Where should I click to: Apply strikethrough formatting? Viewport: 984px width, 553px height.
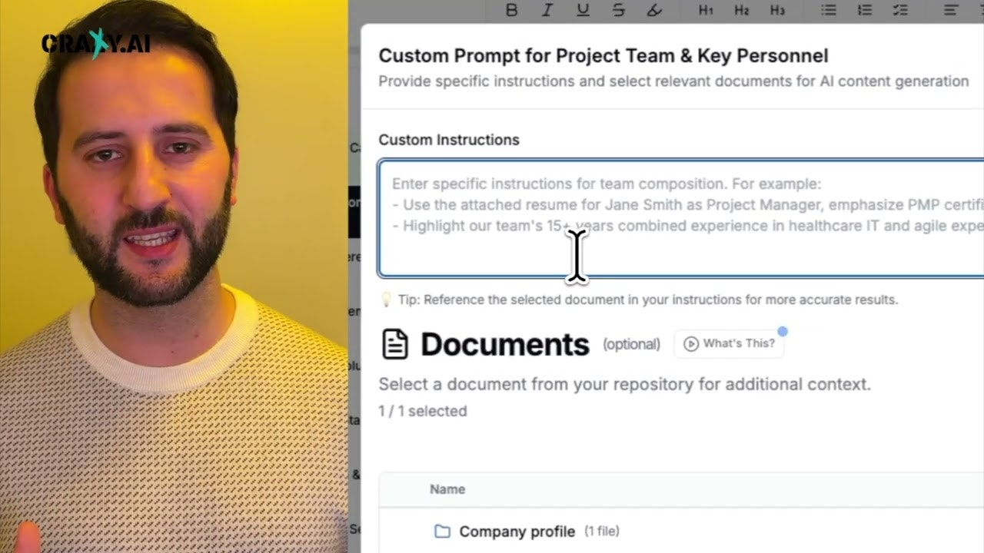coord(619,10)
